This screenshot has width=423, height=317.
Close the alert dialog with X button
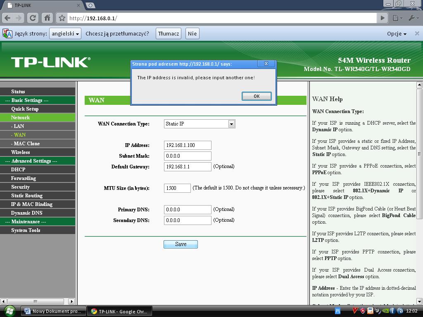pyautogui.click(x=266, y=64)
